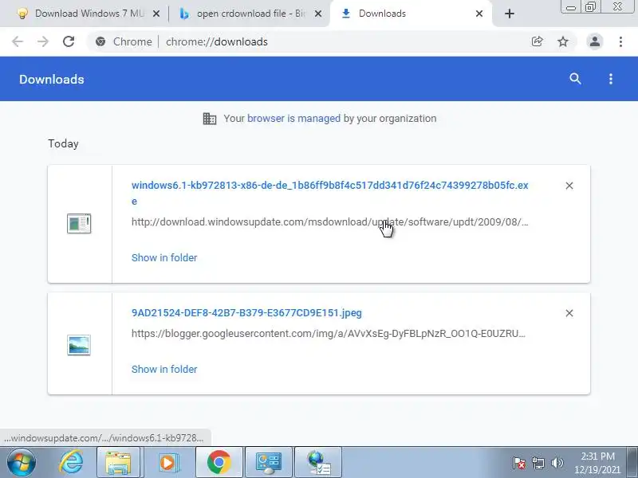Open the 9AD21524-DEF8-42B7 jpeg file link
This screenshot has width=638, height=478.
click(246, 313)
